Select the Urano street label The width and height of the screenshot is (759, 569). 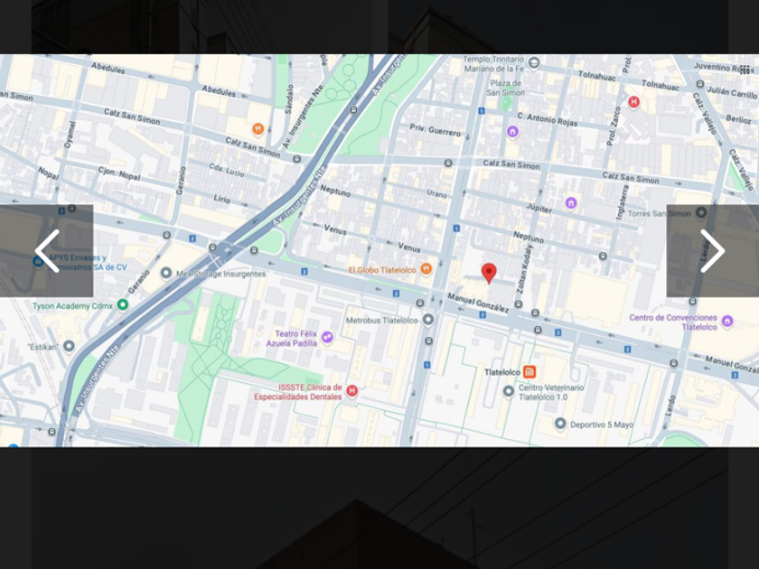click(436, 193)
